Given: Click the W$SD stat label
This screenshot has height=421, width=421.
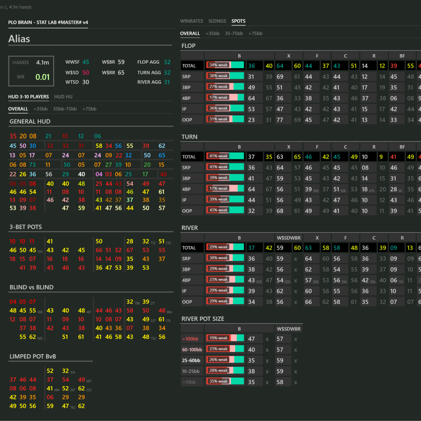Looking at the screenshot, I should (x=72, y=73).
